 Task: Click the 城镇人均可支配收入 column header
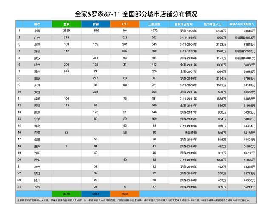242,24
